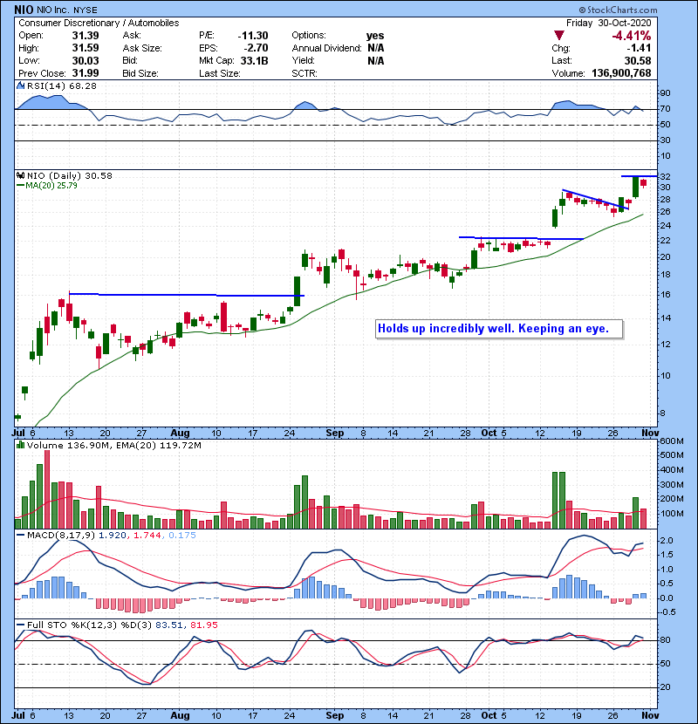Click the Last price 30.58 in header

[x=638, y=60]
